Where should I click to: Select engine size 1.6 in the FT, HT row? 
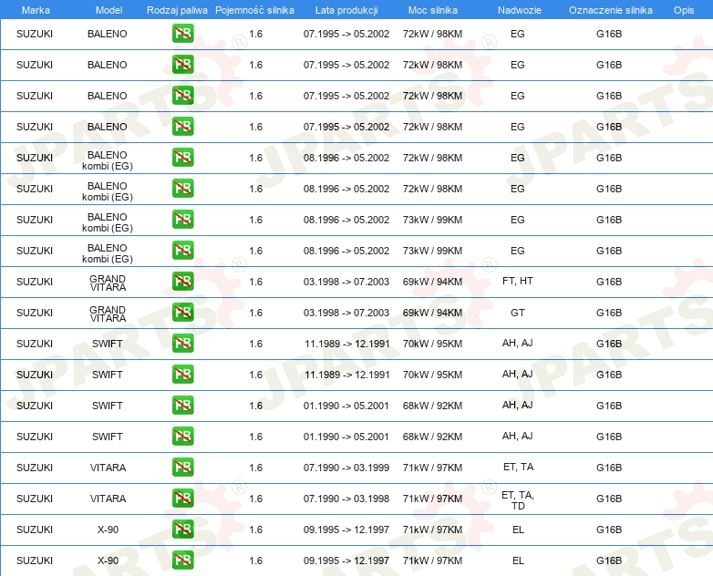(x=255, y=282)
